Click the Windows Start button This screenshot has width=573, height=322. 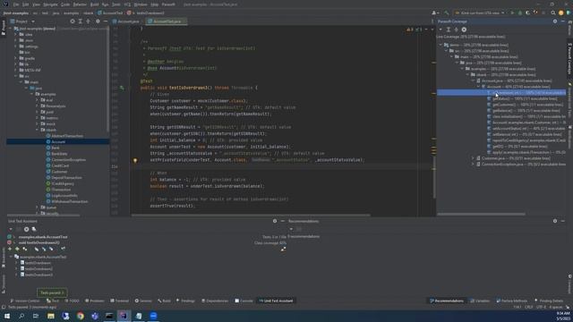click(x=6, y=316)
